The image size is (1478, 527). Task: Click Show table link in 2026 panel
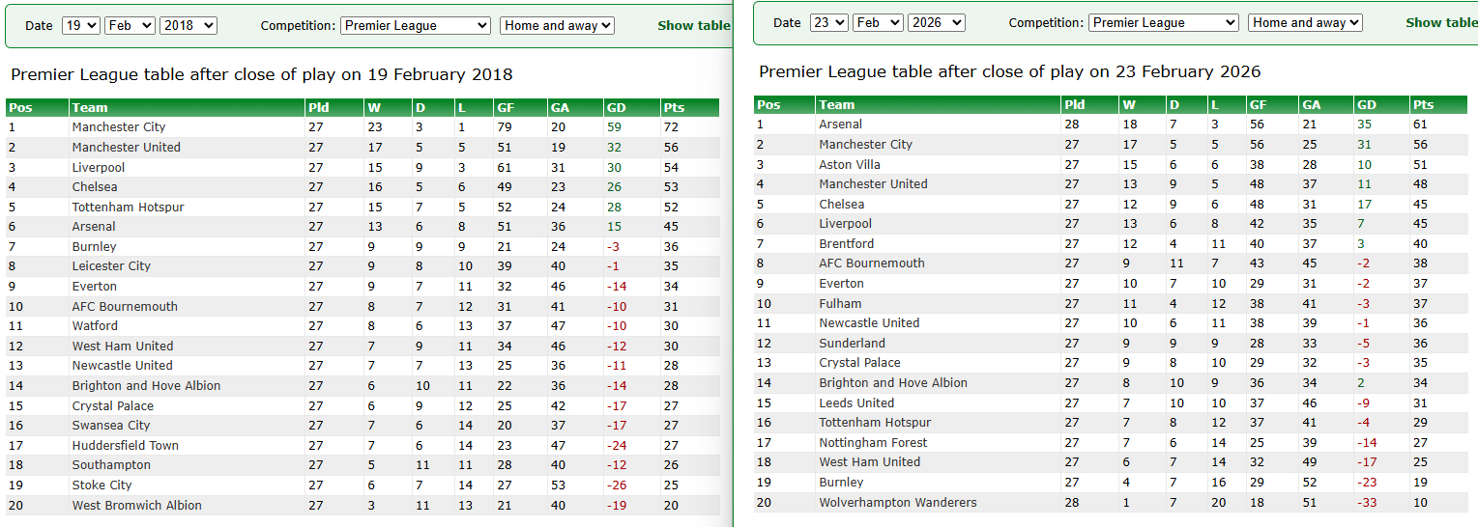tap(1440, 22)
